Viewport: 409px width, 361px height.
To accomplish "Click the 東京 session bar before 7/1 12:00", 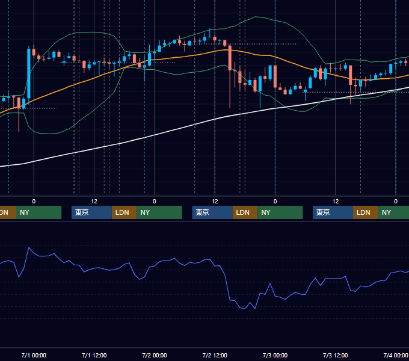I will [x=91, y=212].
